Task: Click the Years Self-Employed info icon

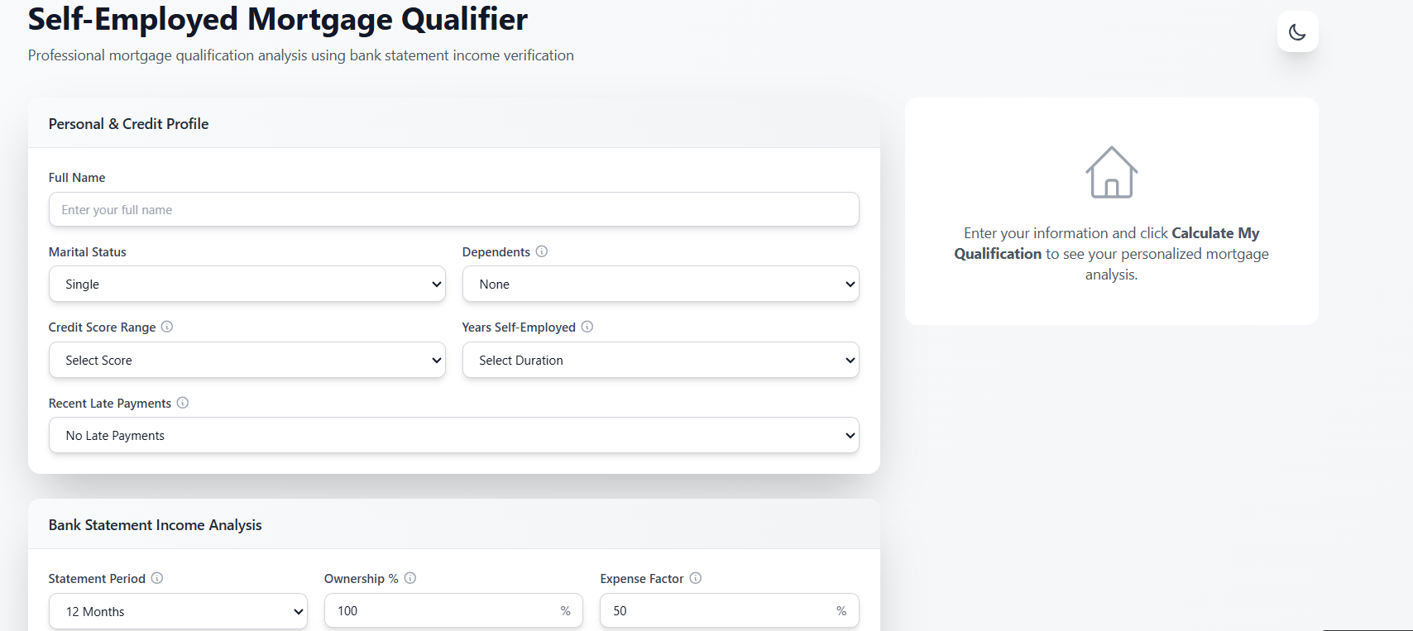Action: click(x=587, y=327)
